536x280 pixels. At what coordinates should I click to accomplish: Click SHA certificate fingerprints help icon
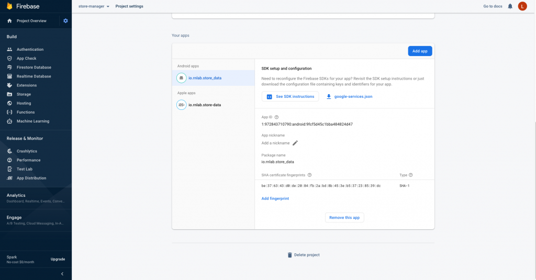pyautogui.click(x=310, y=175)
